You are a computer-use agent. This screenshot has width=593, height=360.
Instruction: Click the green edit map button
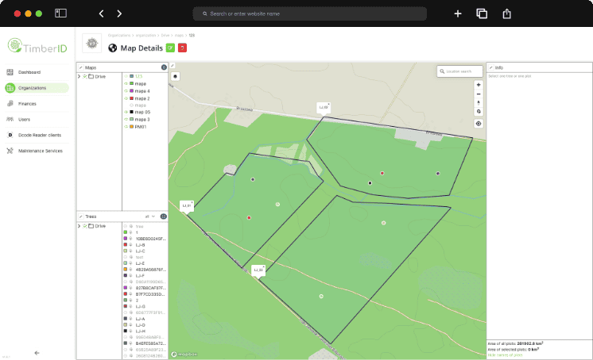(169, 48)
